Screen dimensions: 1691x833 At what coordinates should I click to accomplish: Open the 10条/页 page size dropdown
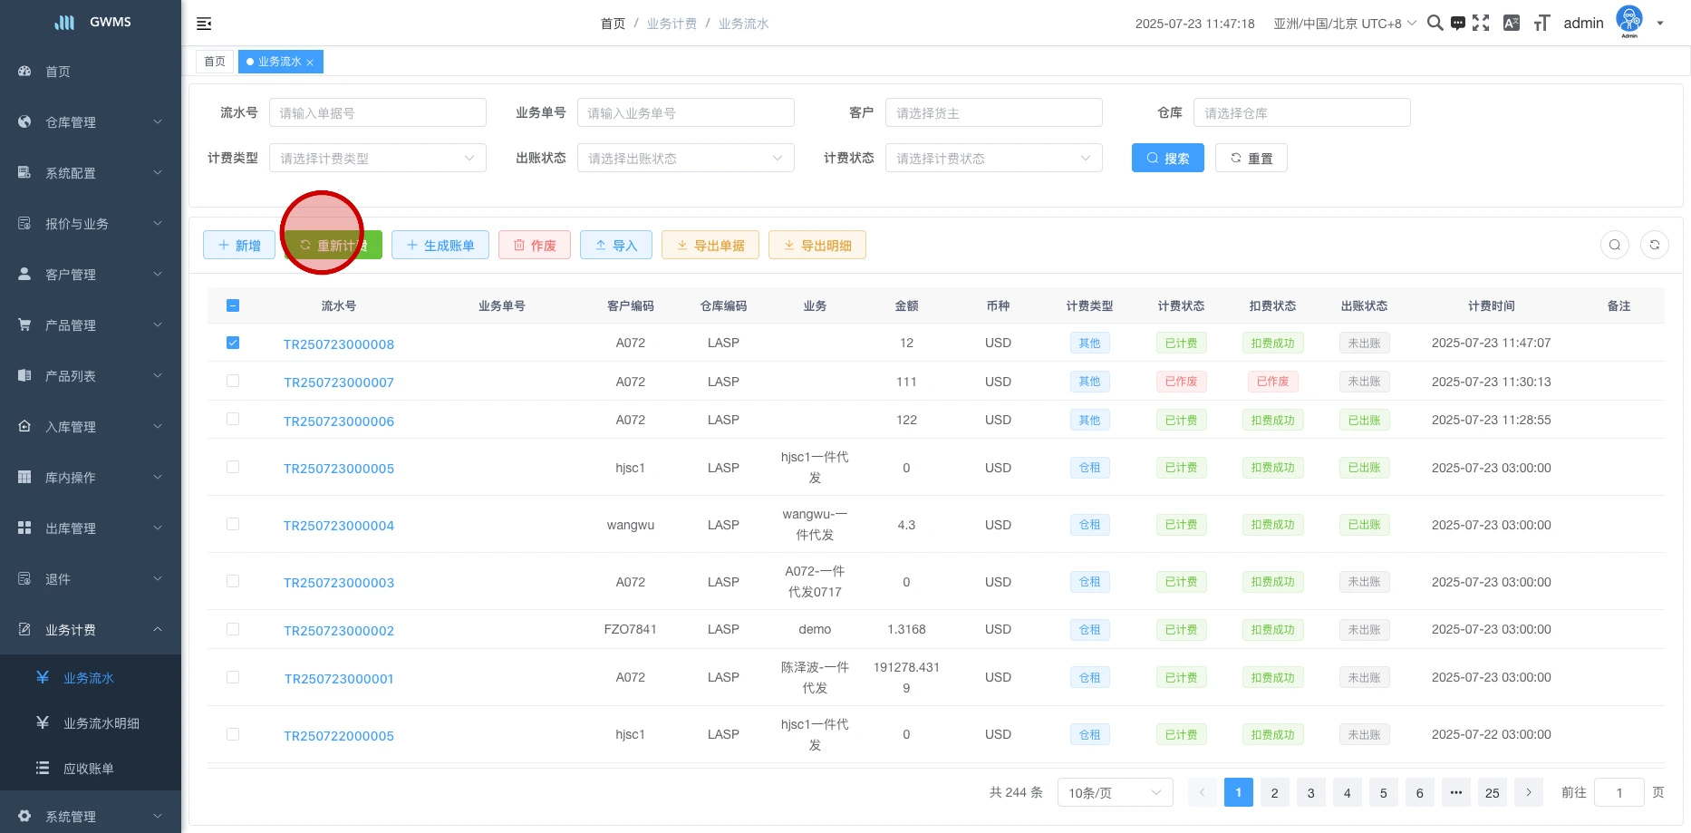pos(1114,793)
